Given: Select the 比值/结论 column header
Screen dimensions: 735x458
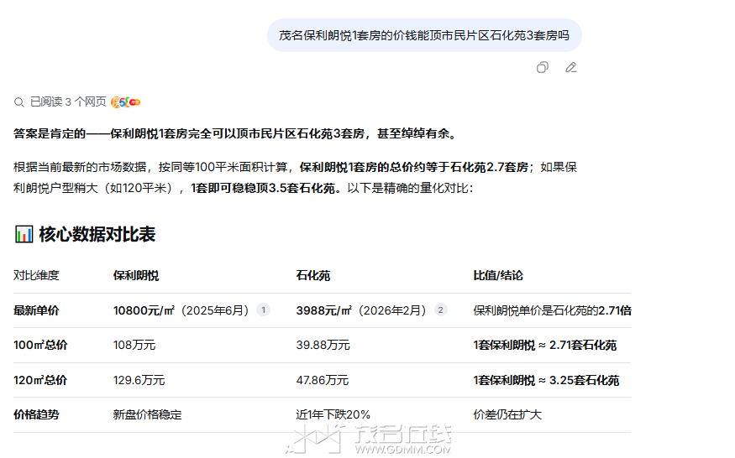Looking at the screenshot, I should pyautogui.click(x=498, y=275).
